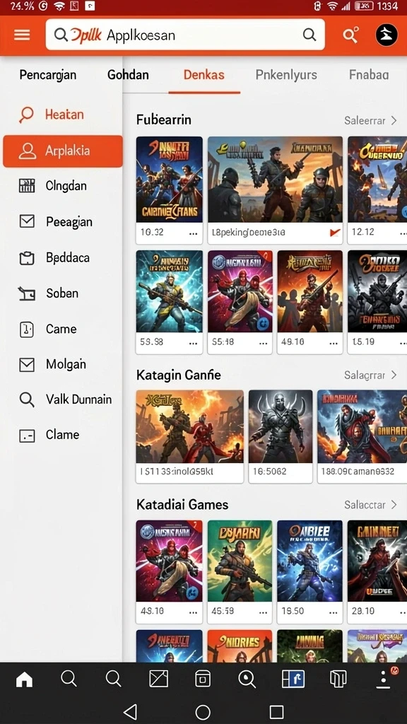Open Peeagian in the sidebar

tap(69, 222)
